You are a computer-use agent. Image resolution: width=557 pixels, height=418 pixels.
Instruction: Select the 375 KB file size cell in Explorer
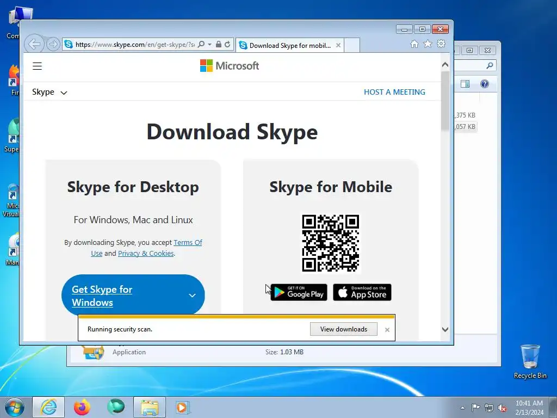tap(466, 115)
